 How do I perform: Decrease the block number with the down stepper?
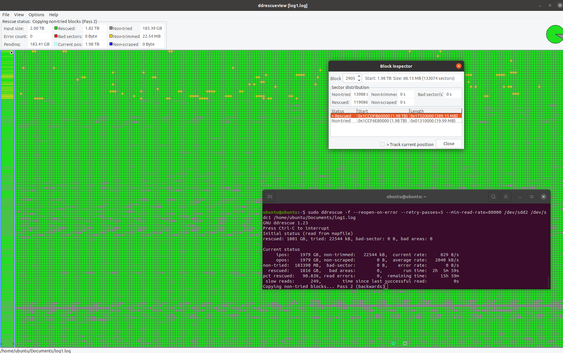(x=359, y=80)
